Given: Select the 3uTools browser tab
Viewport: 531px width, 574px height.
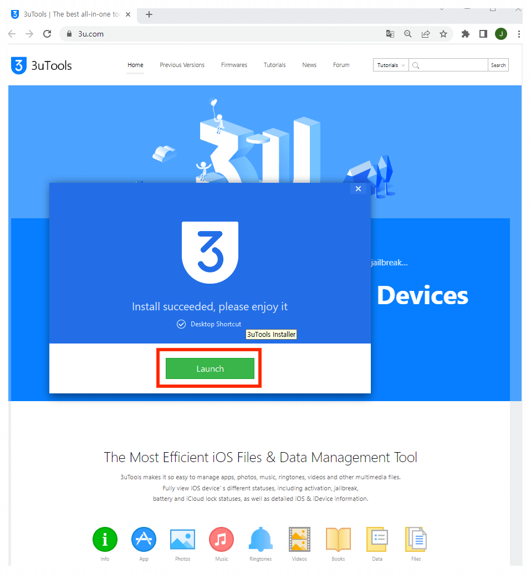Looking at the screenshot, I should pos(72,14).
